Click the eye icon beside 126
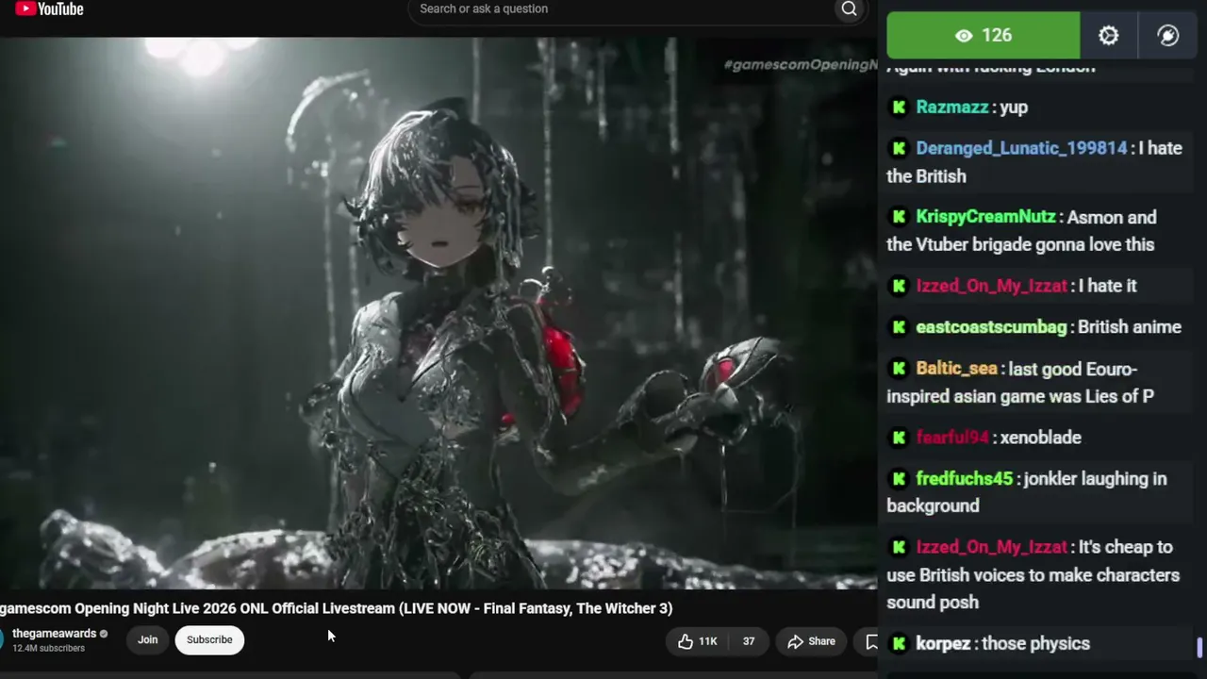This screenshot has width=1207, height=679. (964, 36)
